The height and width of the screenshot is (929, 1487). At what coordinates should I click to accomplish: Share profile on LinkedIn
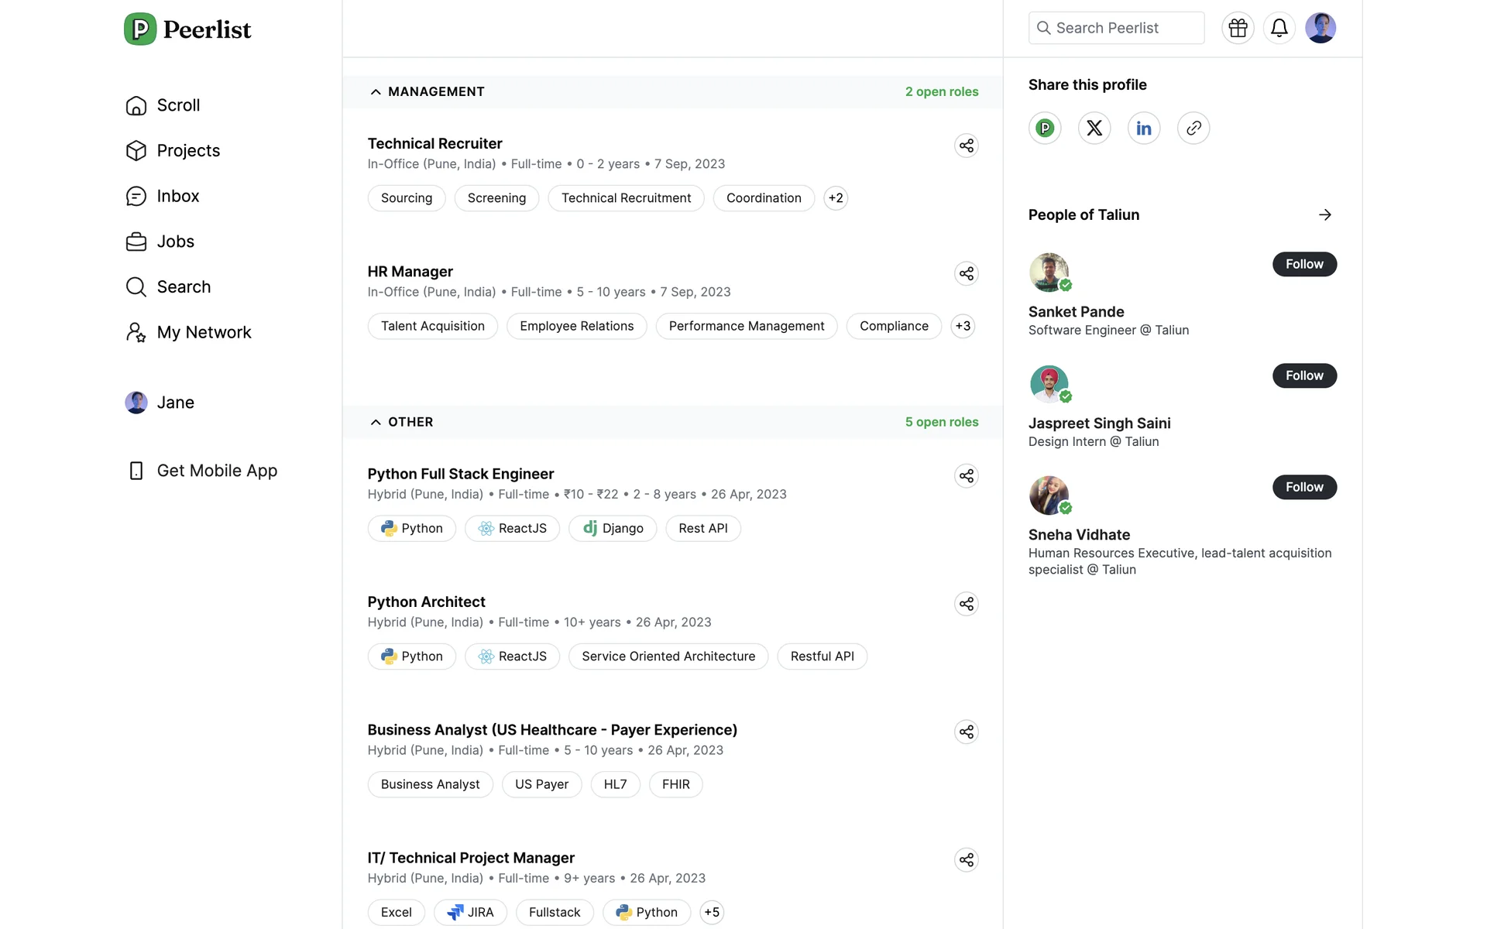click(1143, 128)
